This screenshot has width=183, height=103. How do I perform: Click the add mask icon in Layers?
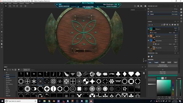164,25
